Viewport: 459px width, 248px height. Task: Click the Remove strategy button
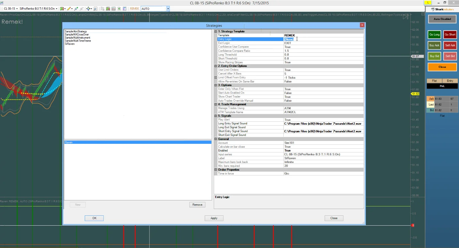tap(197, 205)
